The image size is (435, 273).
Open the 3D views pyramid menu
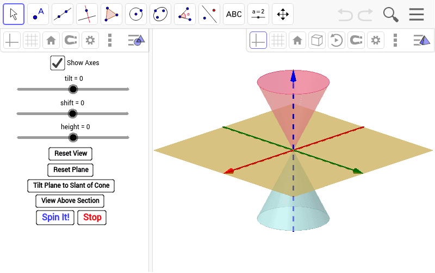pyautogui.click(x=422, y=40)
